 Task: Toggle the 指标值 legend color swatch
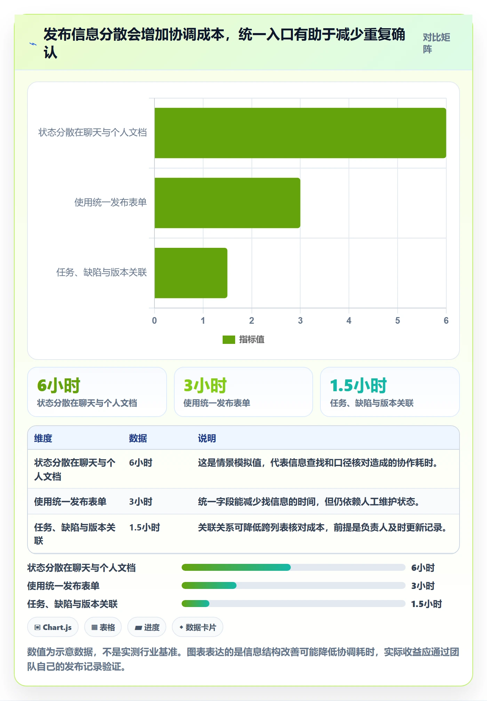point(229,339)
